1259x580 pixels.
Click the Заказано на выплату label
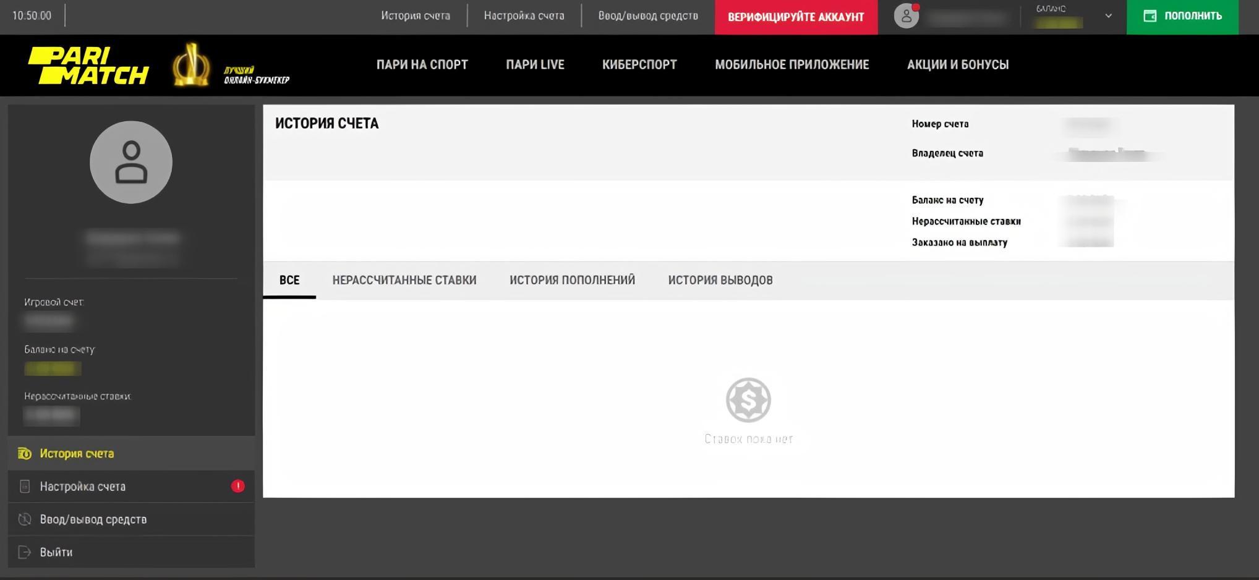click(x=959, y=242)
